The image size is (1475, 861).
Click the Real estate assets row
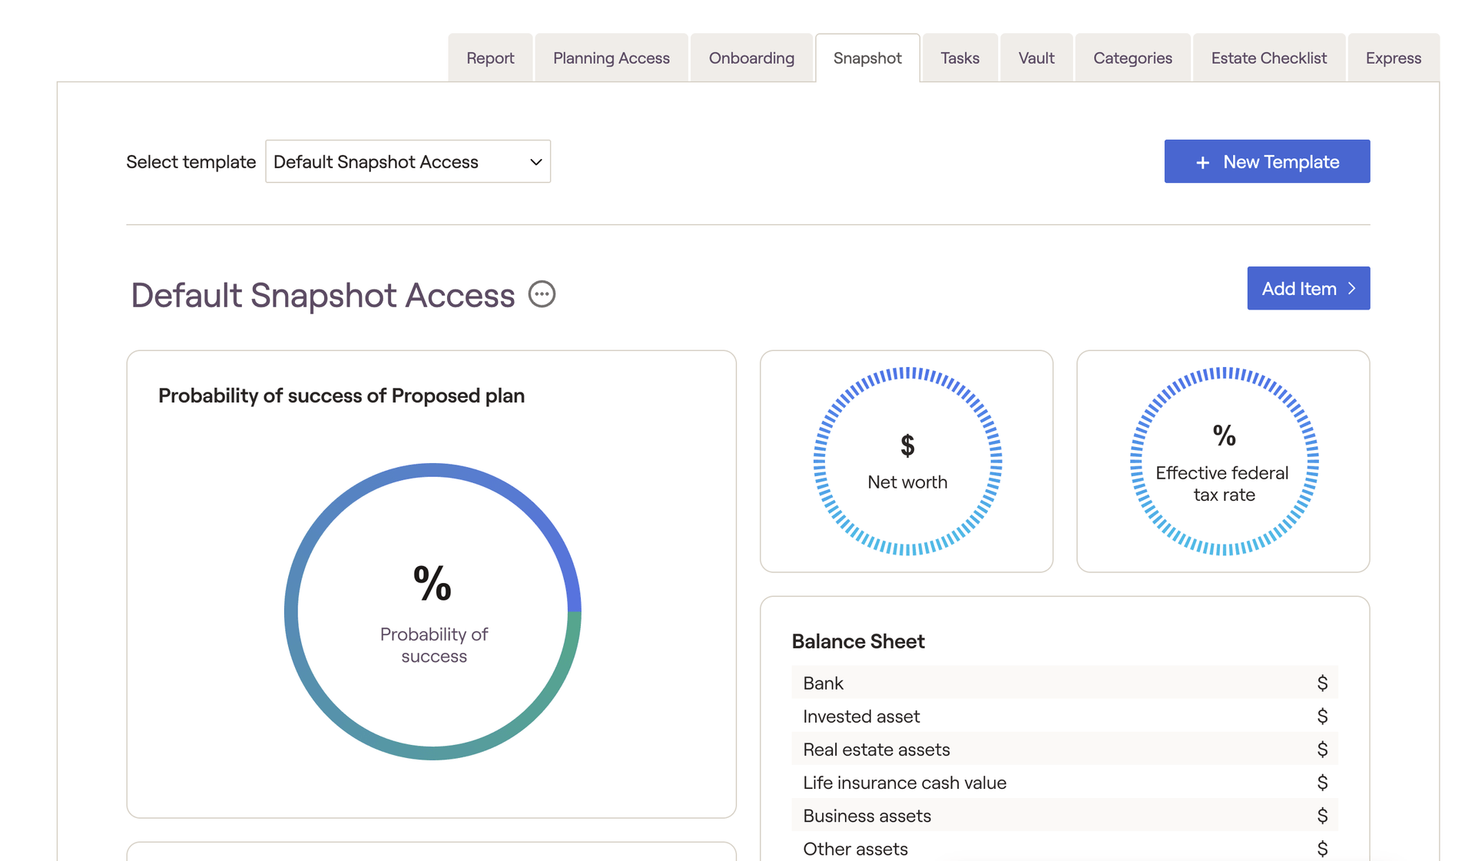1064,750
